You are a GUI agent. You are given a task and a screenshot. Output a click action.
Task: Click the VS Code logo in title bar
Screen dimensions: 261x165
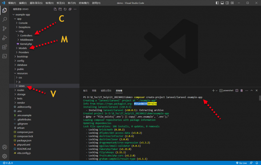(x=4, y=3)
